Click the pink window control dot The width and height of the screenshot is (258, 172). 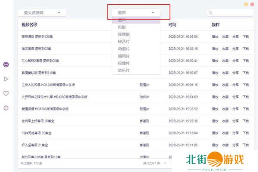(x=252, y=4)
